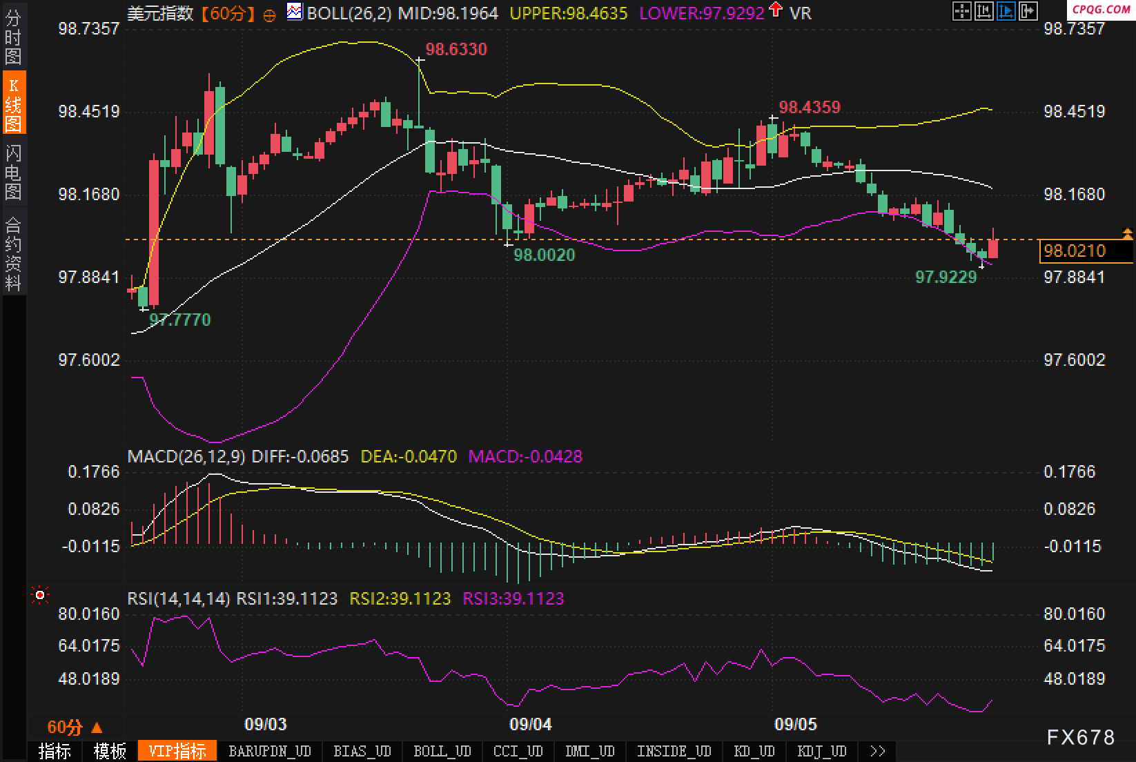Viewport: 1136px width, 762px height.
Task: Expand more indicators with >> button
Action: coord(877,752)
